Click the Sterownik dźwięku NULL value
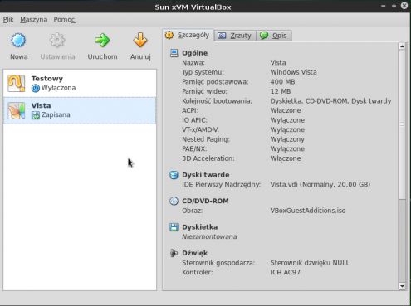This screenshot has width=411, height=306. tap(310, 263)
